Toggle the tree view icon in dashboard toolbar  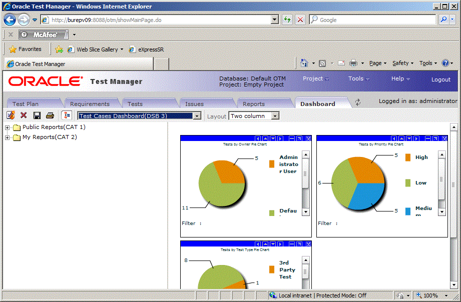click(67, 115)
